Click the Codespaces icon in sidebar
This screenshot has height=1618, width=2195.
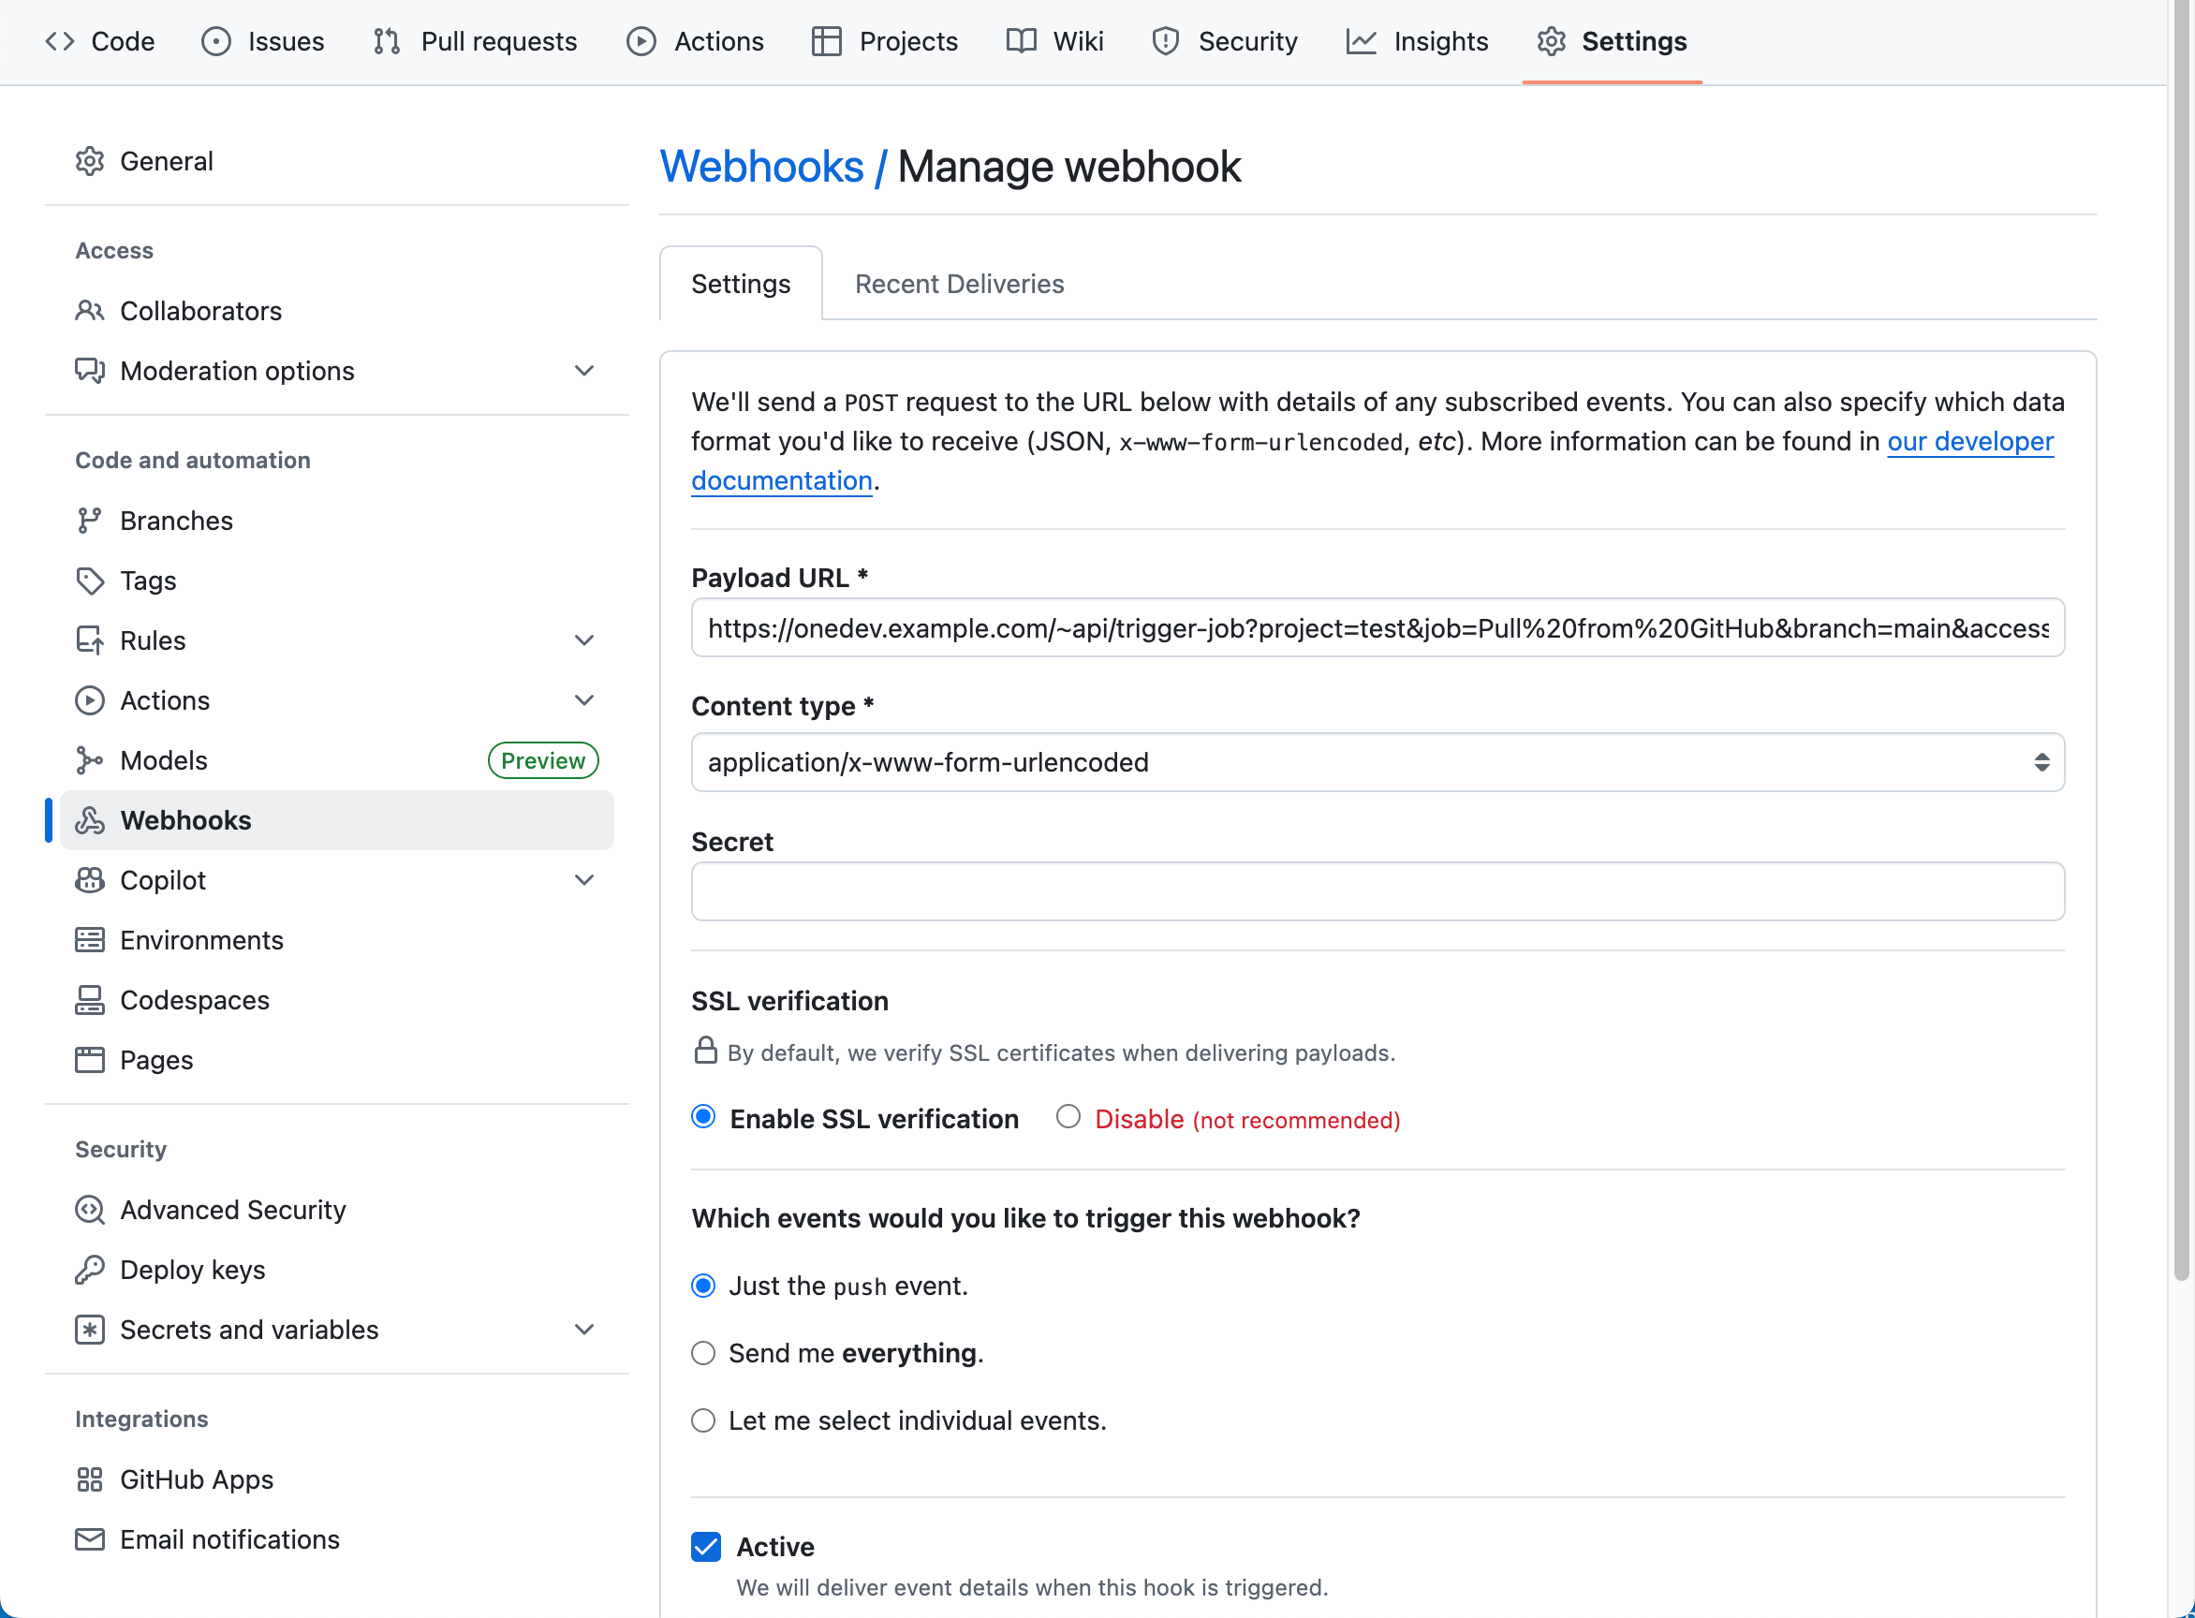pos(89,1000)
